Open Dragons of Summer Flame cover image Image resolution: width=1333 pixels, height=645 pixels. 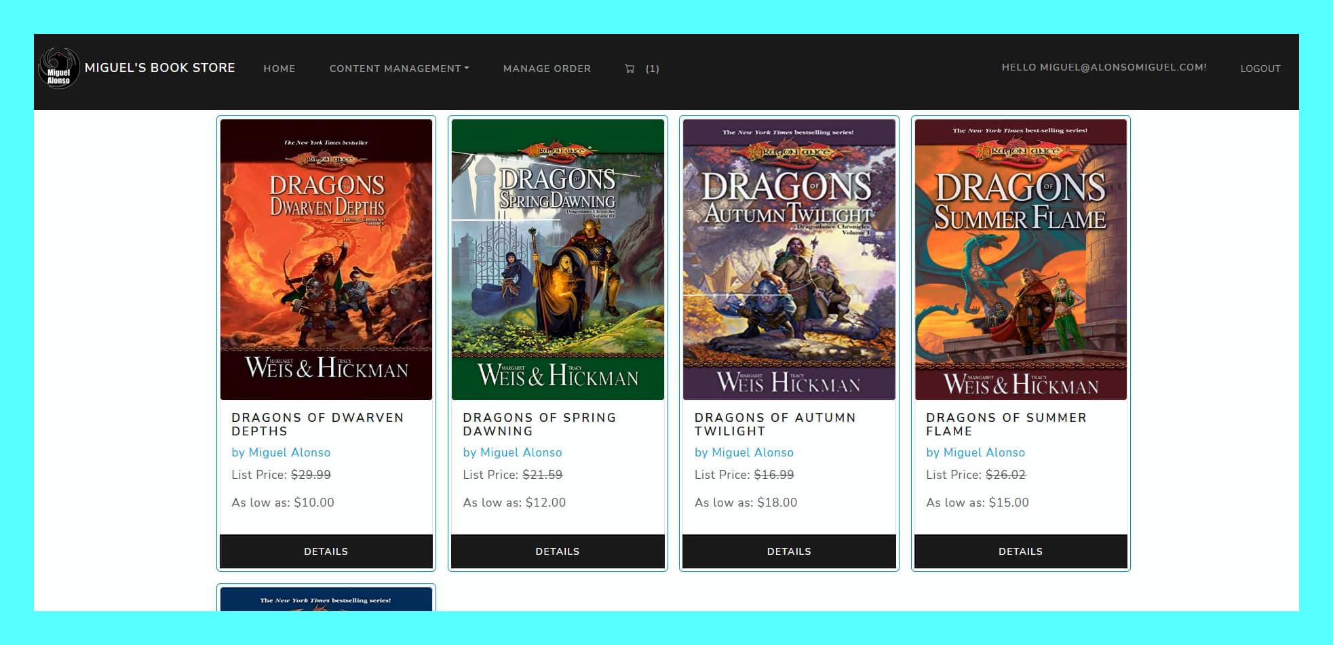point(1021,260)
